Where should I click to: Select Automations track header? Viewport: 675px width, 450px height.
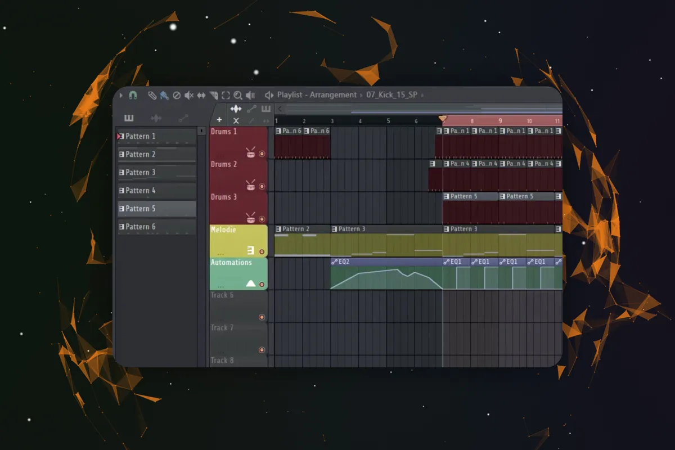pyautogui.click(x=238, y=273)
